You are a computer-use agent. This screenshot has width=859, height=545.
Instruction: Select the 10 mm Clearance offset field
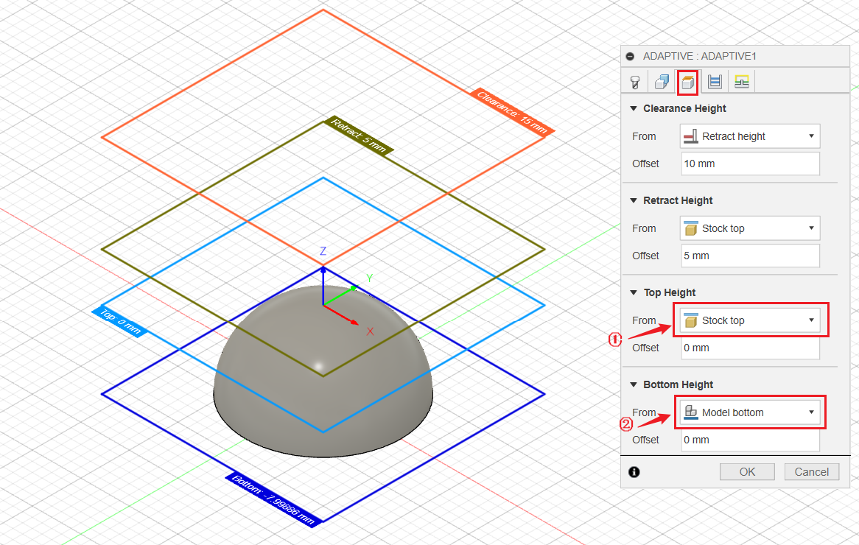pyautogui.click(x=749, y=163)
